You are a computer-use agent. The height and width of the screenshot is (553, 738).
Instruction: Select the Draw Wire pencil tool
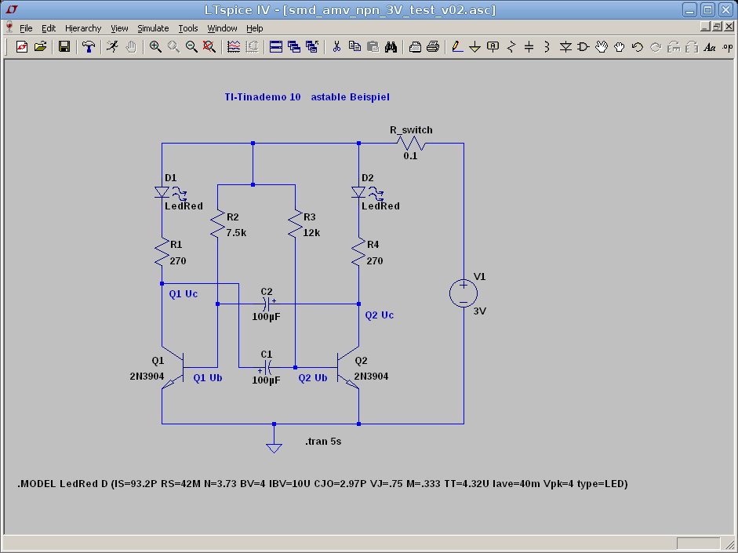pyautogui.click(x=456, y=46)
